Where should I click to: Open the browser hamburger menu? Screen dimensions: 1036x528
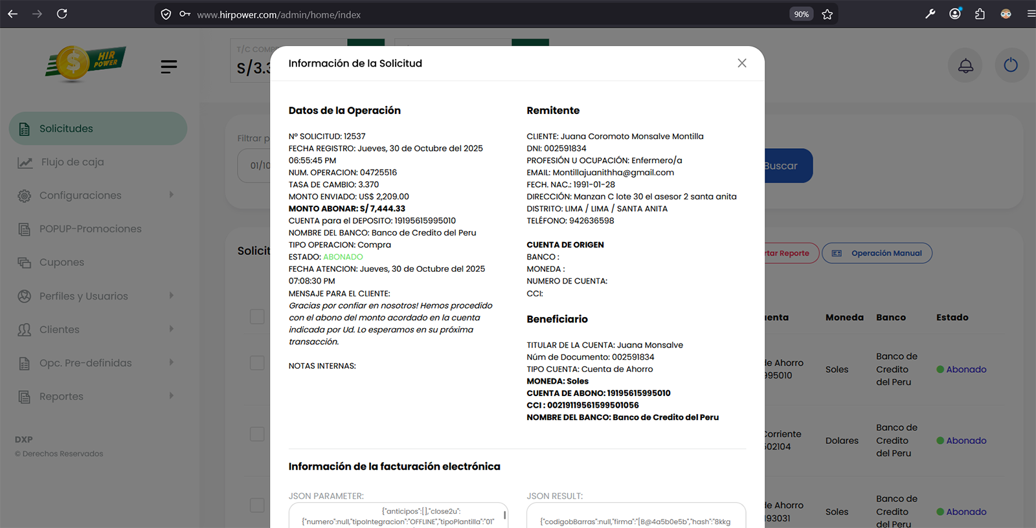(x=1030, y=14)
